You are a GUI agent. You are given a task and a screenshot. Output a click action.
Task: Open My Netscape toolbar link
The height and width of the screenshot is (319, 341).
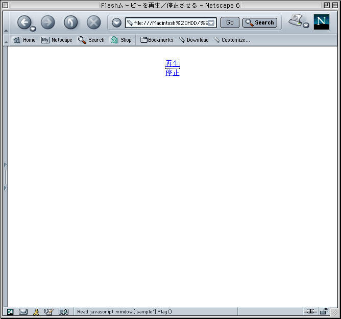click(57, 40)
